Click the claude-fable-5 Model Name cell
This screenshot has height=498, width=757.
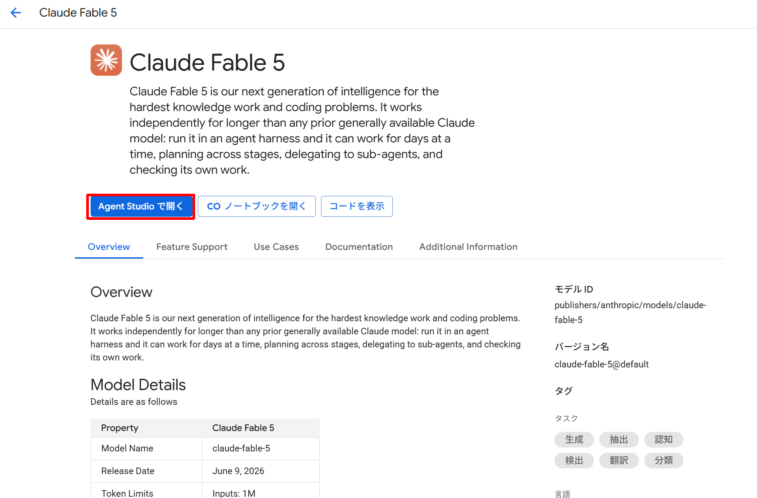[x=260, y=448]
